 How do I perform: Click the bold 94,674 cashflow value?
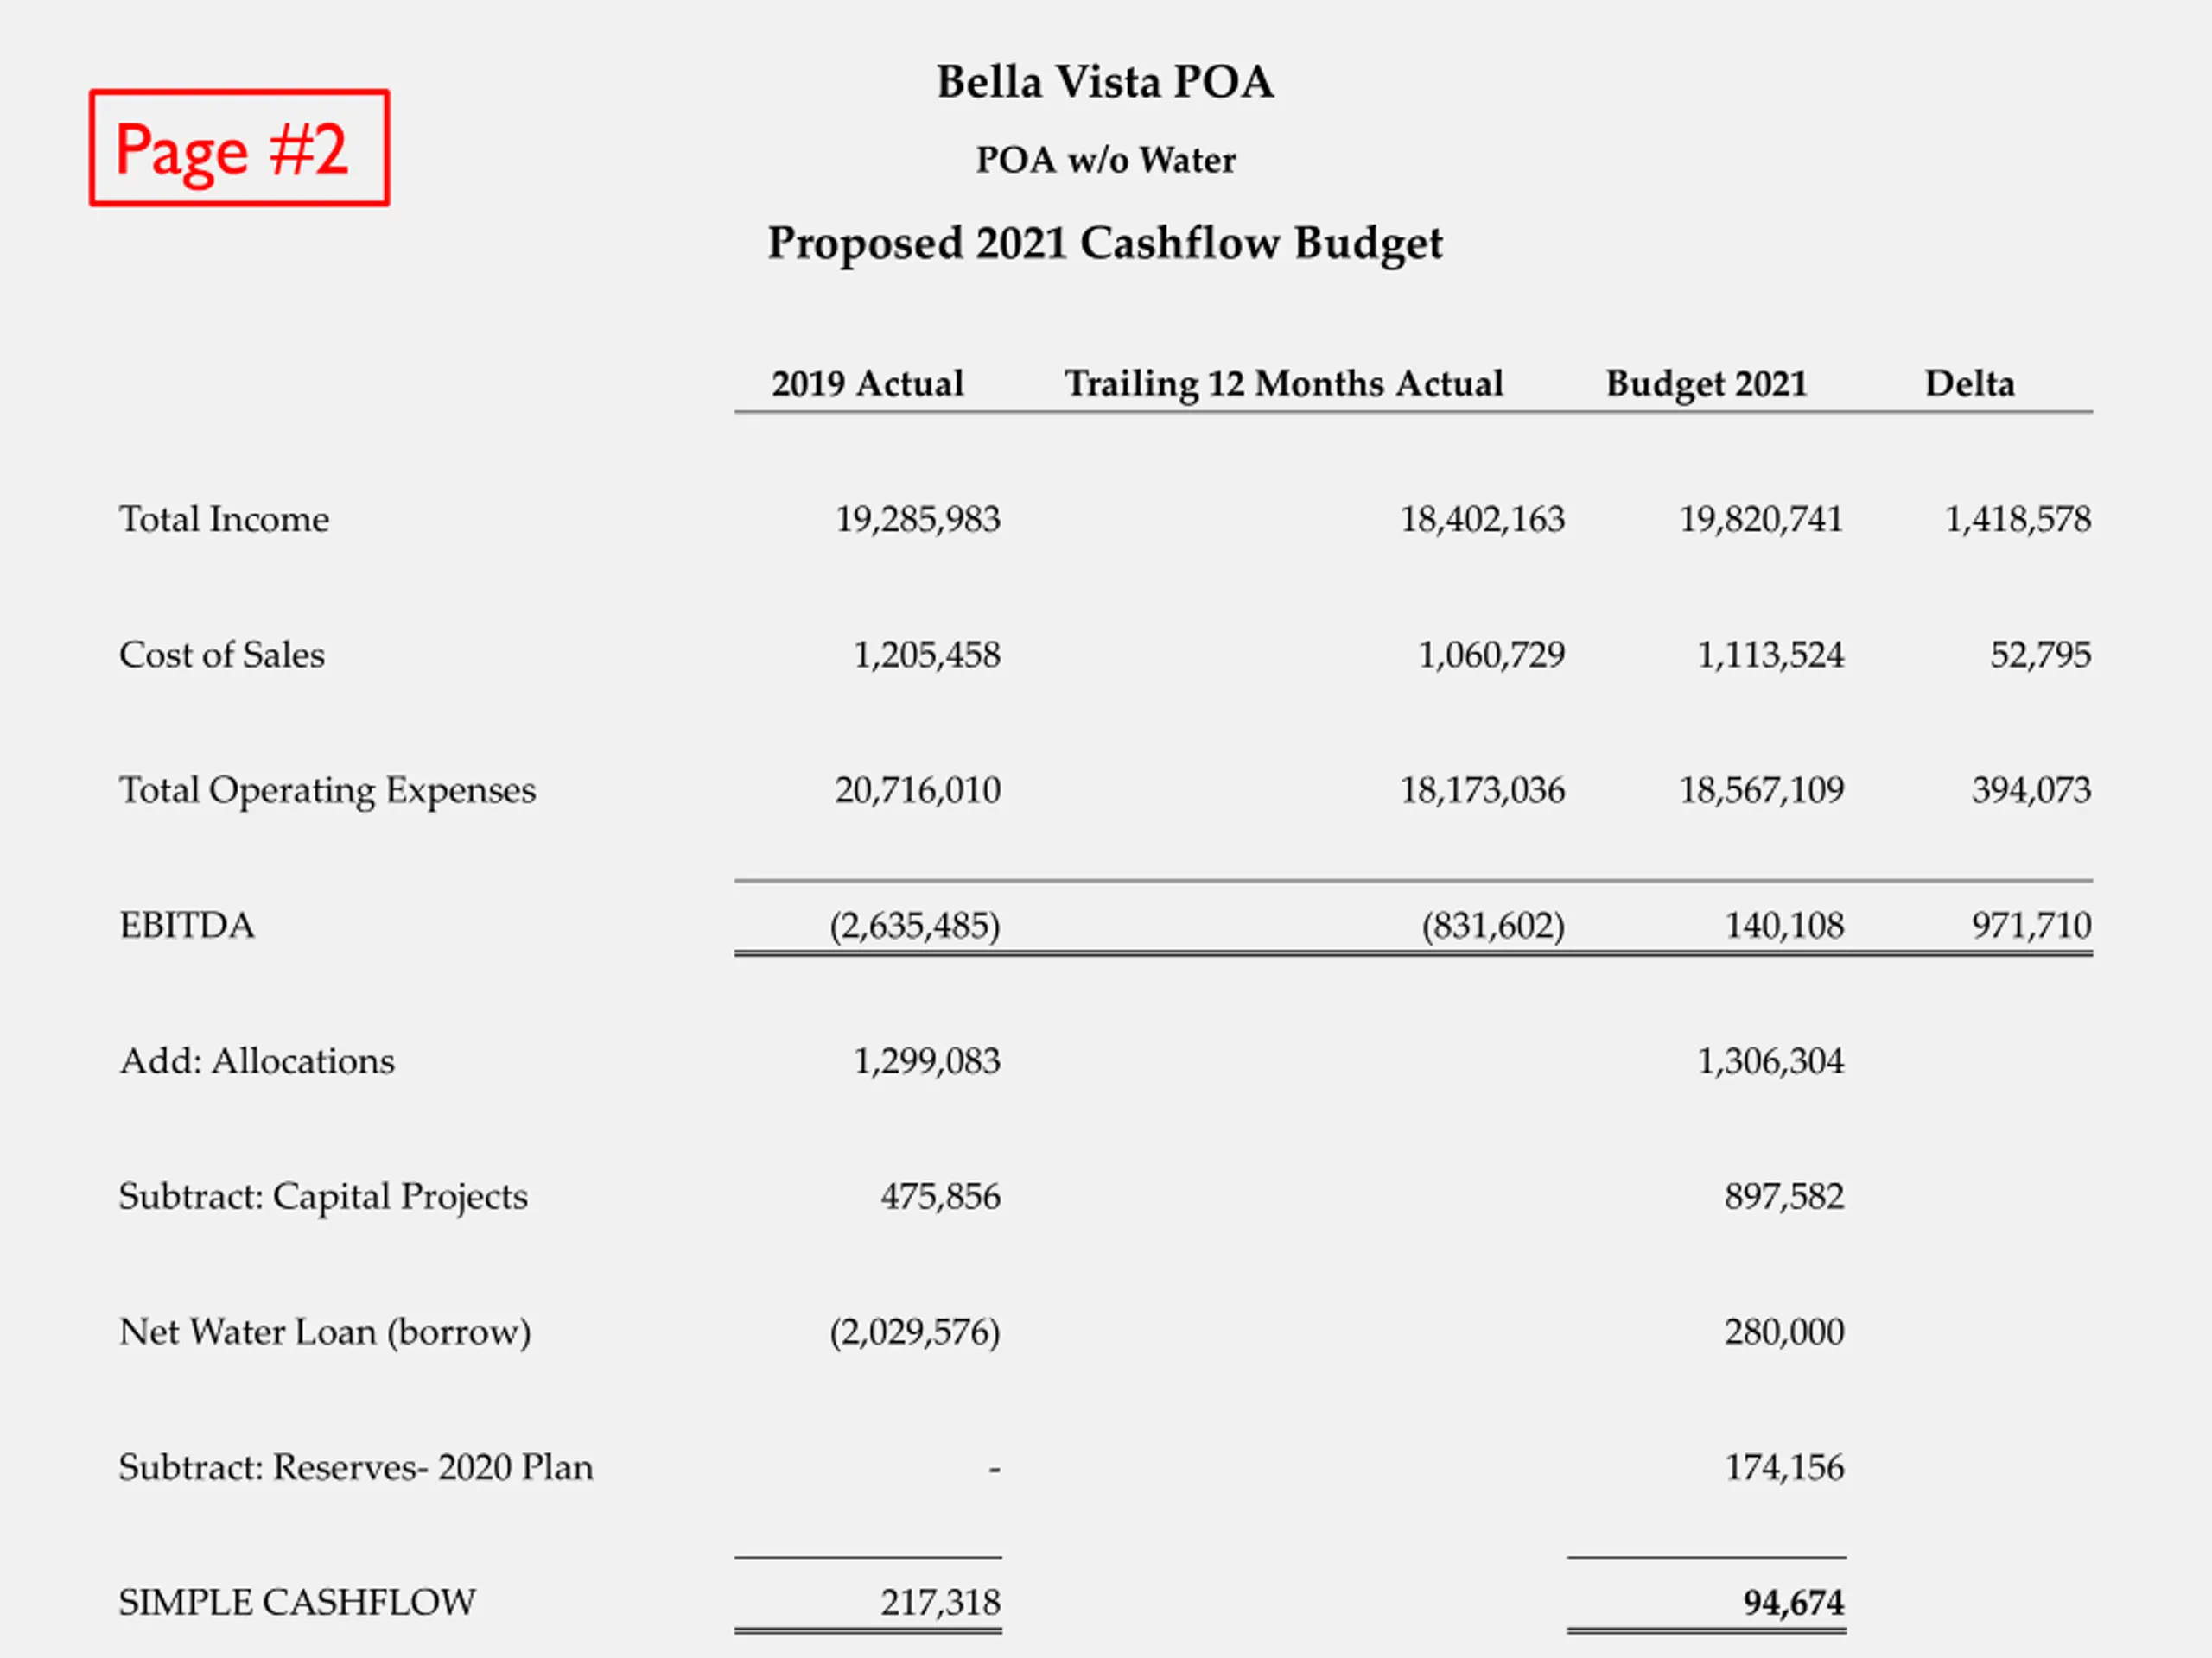coord(1794,1603)
